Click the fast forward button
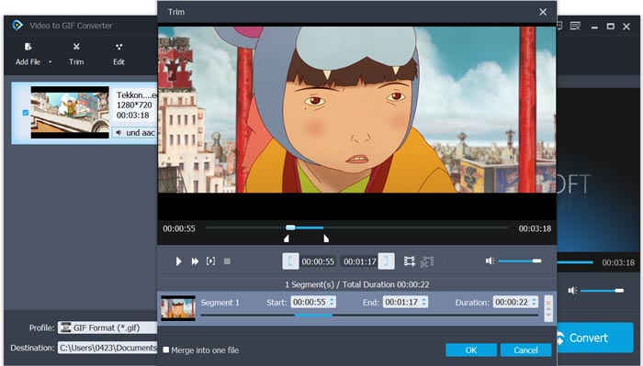The height and width of the screenshot is (366, 643). tap(195, 261)
